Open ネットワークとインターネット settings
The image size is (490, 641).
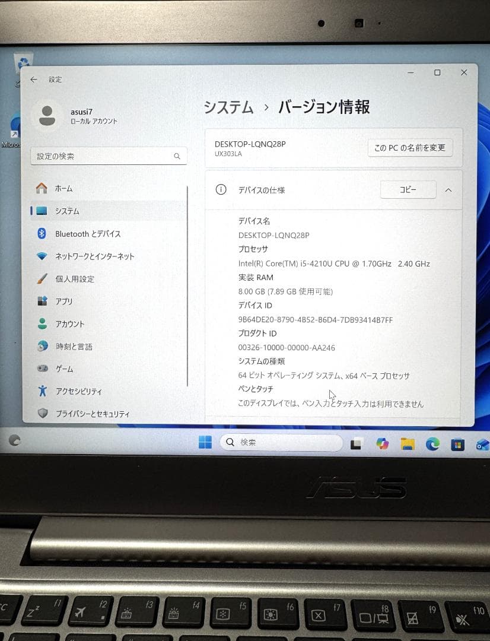(x=95, y=256)
